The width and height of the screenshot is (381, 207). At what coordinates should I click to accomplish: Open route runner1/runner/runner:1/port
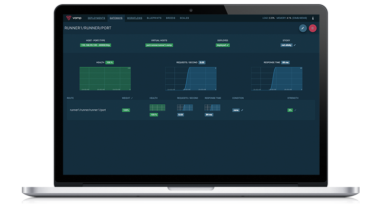(x=88, y=110)
